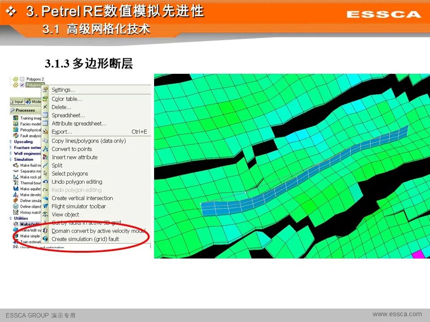Choose Create vertical intersection

[x=82, y=198]
